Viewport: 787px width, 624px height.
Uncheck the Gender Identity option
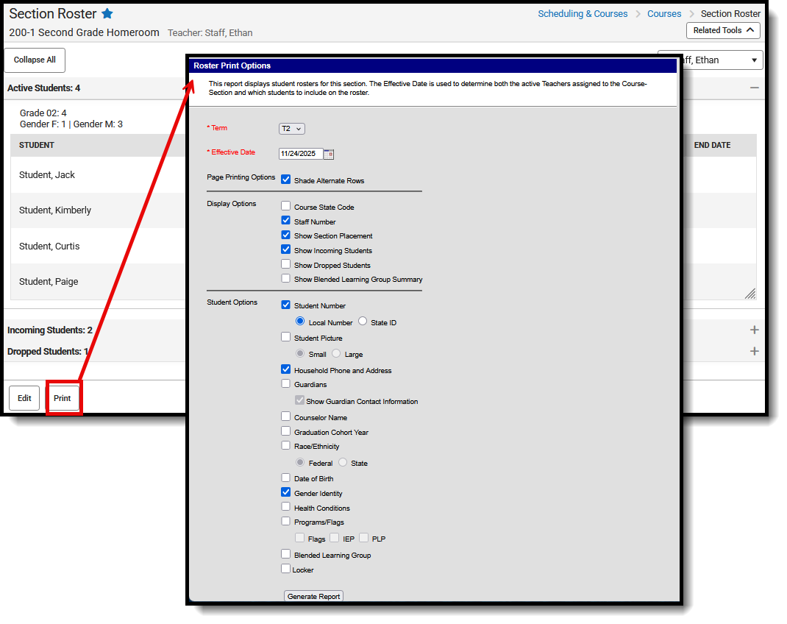285,492
